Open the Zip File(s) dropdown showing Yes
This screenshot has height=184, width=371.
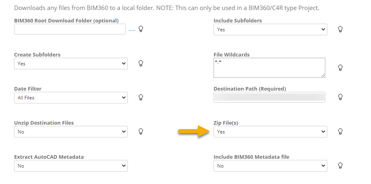tap(270, 131)
